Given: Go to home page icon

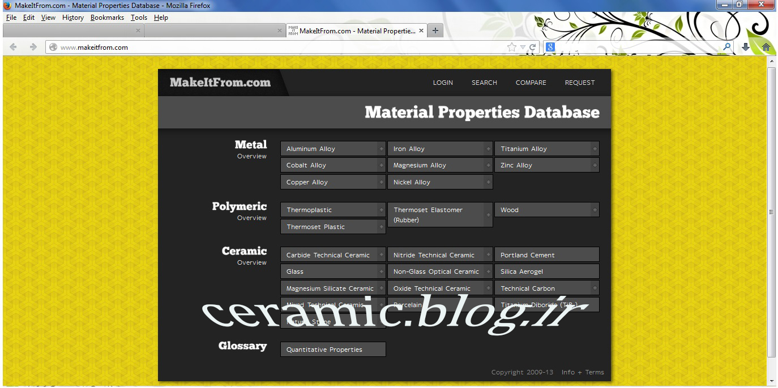Looking at the screenshot, I should click(766, 48).
